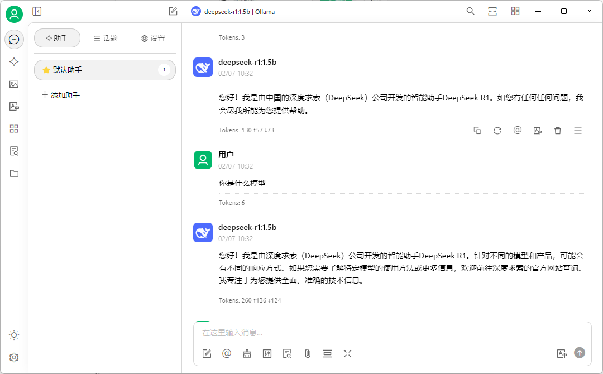Create a new topic with the top edit icon
The width and height of the screenshot is (603, 374).
(x=173, y=12)
